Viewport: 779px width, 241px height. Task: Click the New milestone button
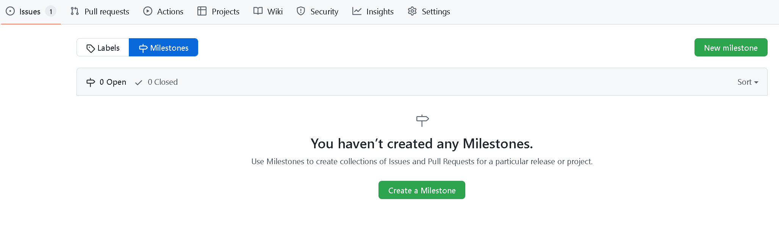pos(731,48)
